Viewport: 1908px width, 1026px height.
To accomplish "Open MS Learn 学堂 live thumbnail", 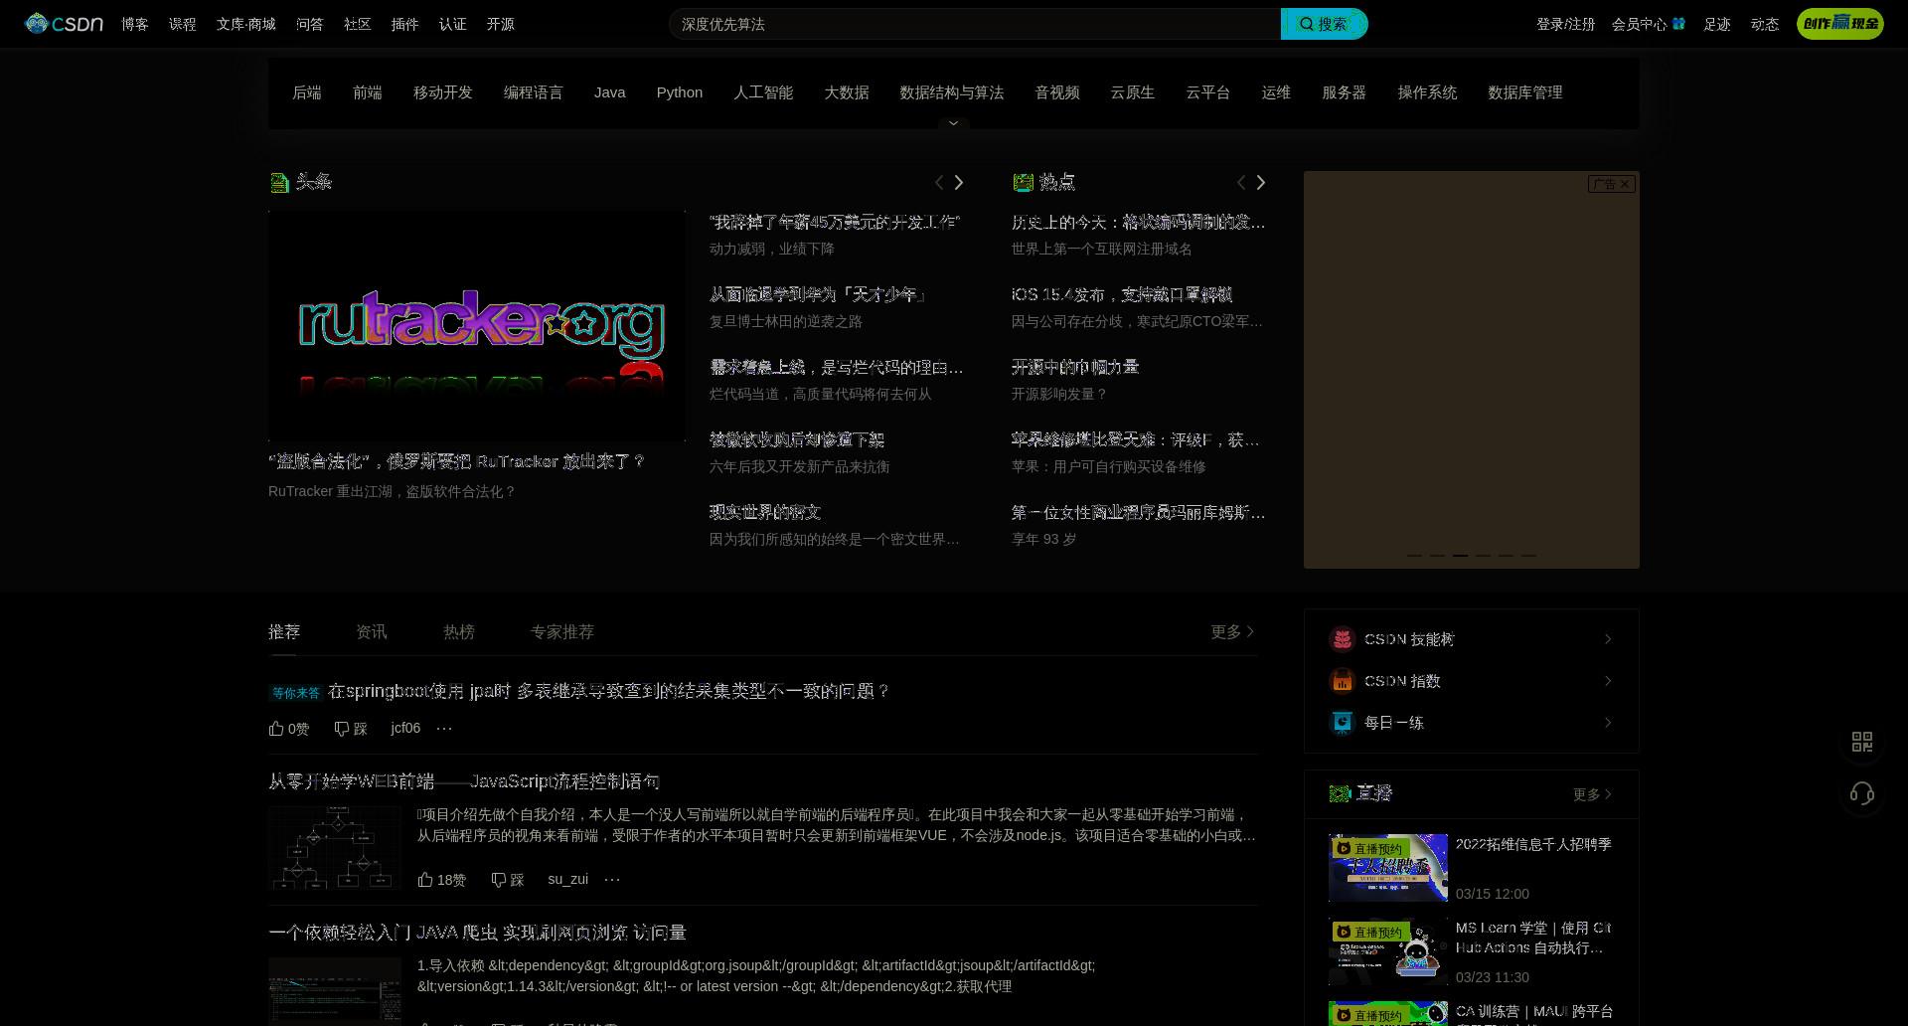I will click(1388, 951).
